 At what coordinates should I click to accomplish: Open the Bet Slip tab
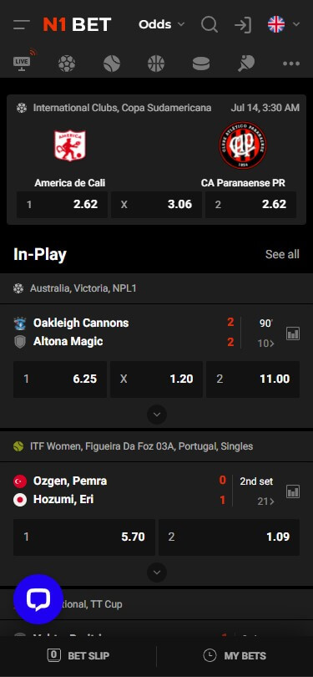pos(78,656)
